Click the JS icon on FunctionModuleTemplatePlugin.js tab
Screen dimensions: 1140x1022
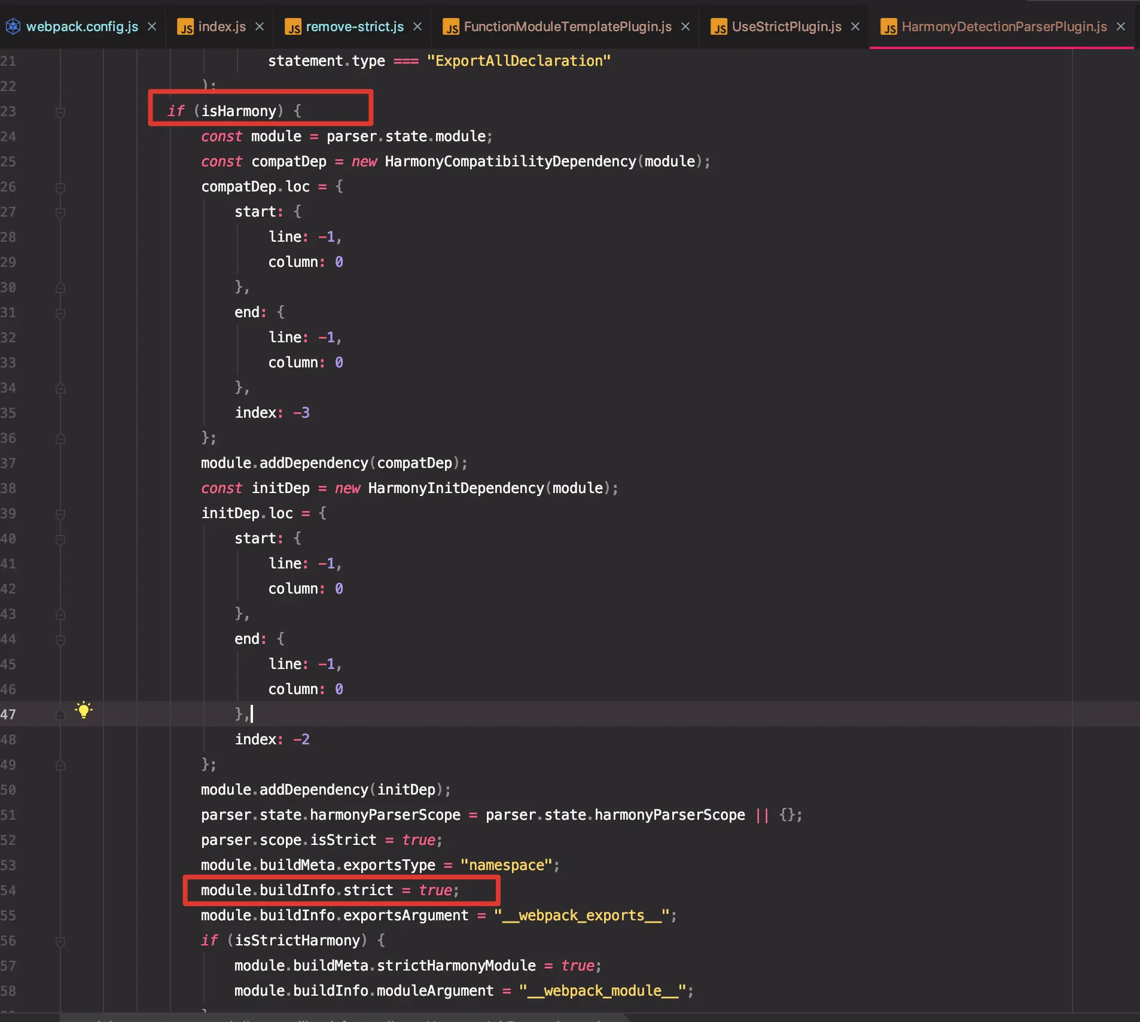point(452,27)
